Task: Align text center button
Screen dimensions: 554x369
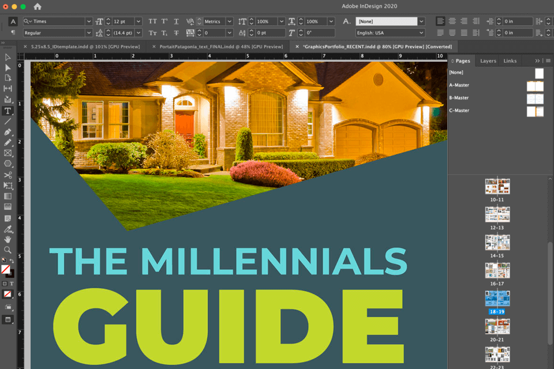Action: tap(452, 21)
